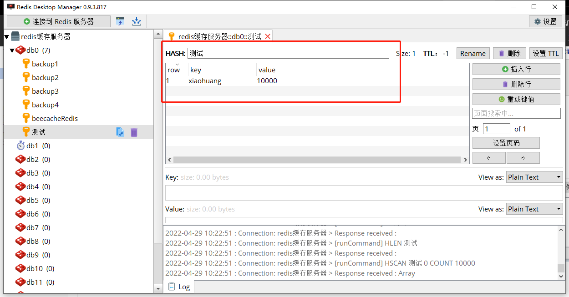
Task: Click the key icon of backup1
Action: (26, 64)
